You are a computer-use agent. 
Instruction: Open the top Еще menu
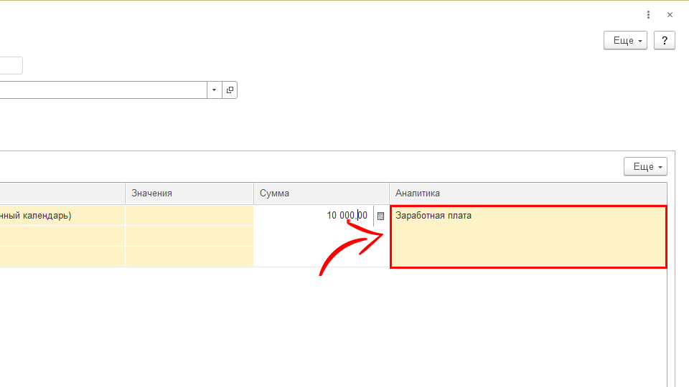625,41
